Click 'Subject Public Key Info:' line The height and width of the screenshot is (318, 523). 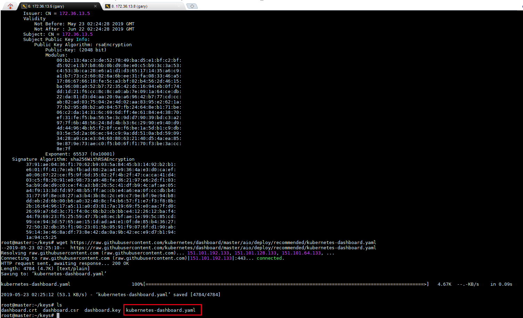pyautogui.click(x=57, y=39)
